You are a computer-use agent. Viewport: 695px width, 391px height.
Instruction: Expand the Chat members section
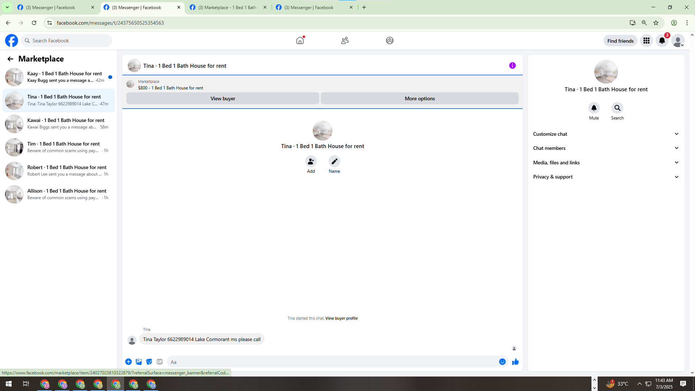click(x=606, y=148)
